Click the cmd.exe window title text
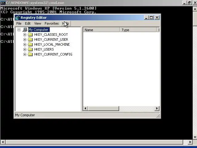Image resolution: width=197 pixels, height=148 pixels. pyautogui.click(x=35, y=3)
